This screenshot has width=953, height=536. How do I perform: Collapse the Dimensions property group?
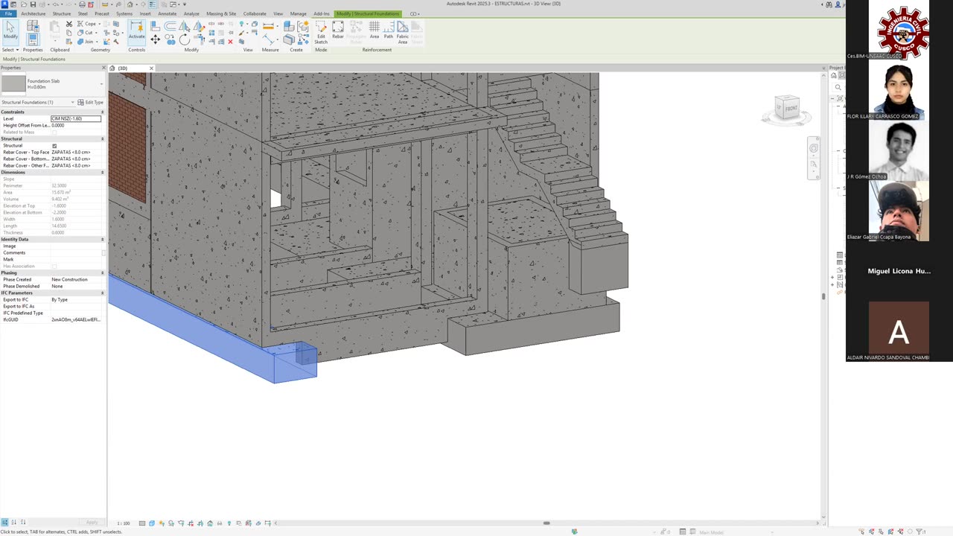[102, 173]
